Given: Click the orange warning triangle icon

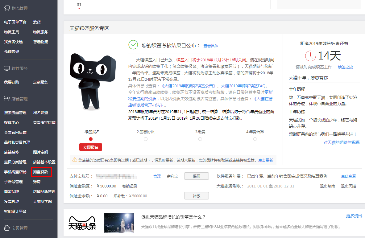Looking at the screenshot, I should (x=74, y=160).
